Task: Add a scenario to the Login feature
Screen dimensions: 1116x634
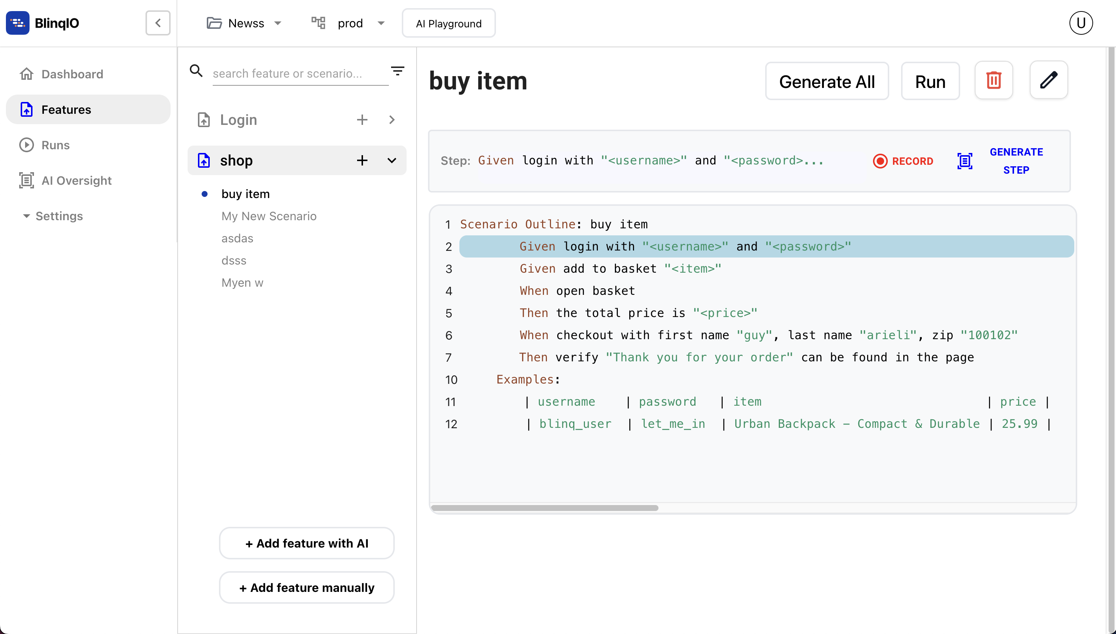Action: (362, 120)
